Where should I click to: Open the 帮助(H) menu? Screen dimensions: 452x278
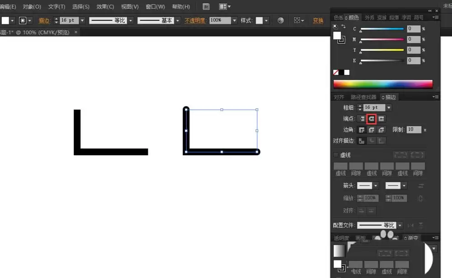181,7
